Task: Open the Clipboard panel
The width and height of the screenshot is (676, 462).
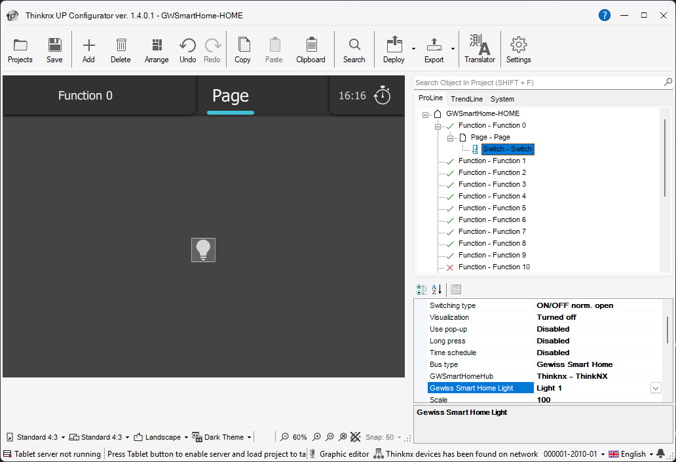Action: pyautogui.click(x=310, y=50)
